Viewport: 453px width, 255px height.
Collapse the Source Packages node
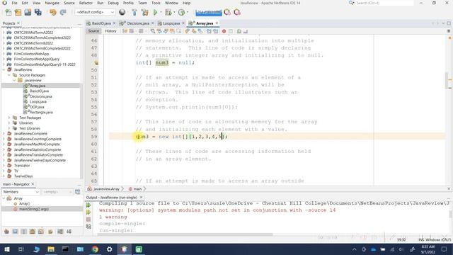pos(9,75)
